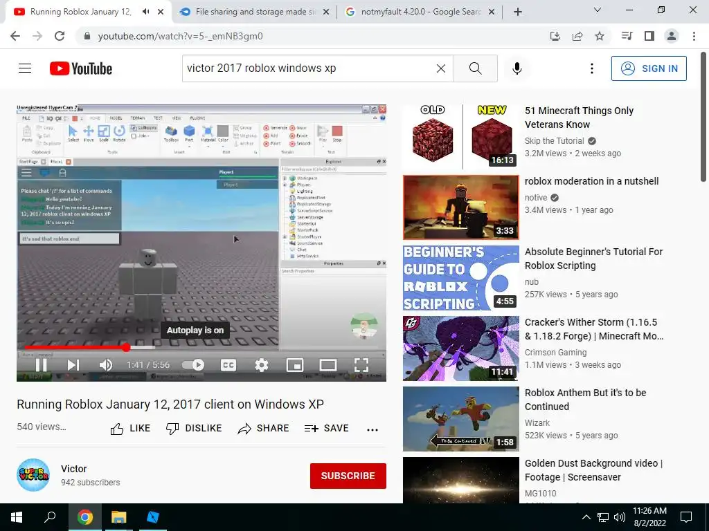
Task: Open Roblox Anthem To Be Continued thumbnail
Action: tap(460, 419)
